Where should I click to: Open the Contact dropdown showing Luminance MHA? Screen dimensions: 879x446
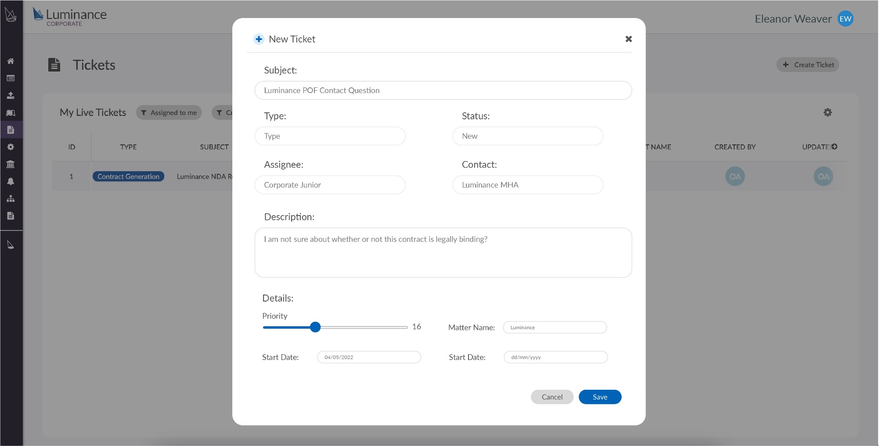click(528, 185)
